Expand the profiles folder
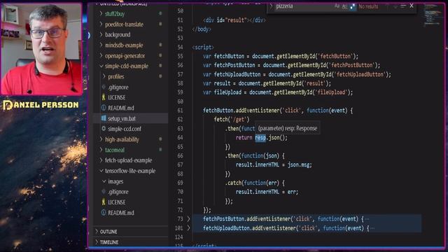 point(104,76)
